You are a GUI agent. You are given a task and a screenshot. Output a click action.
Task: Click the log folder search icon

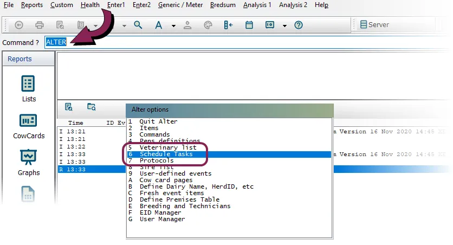pos(91,107)
